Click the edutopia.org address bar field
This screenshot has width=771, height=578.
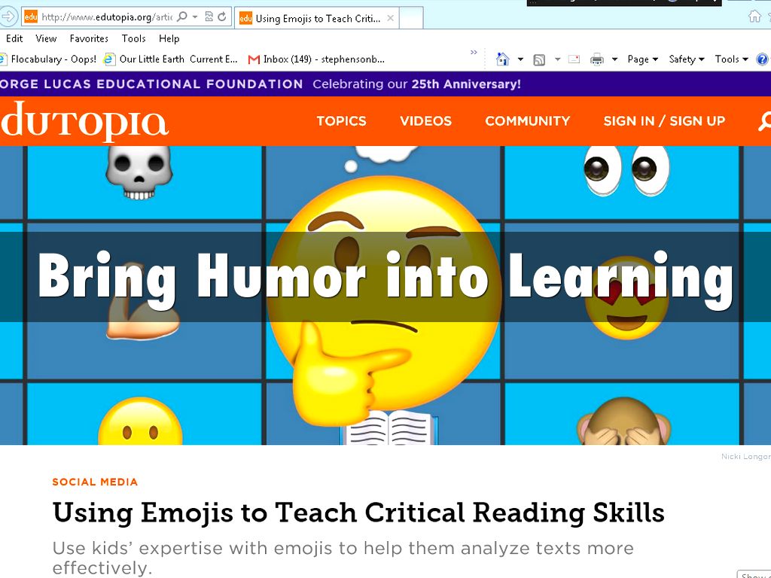coord(105,17)
